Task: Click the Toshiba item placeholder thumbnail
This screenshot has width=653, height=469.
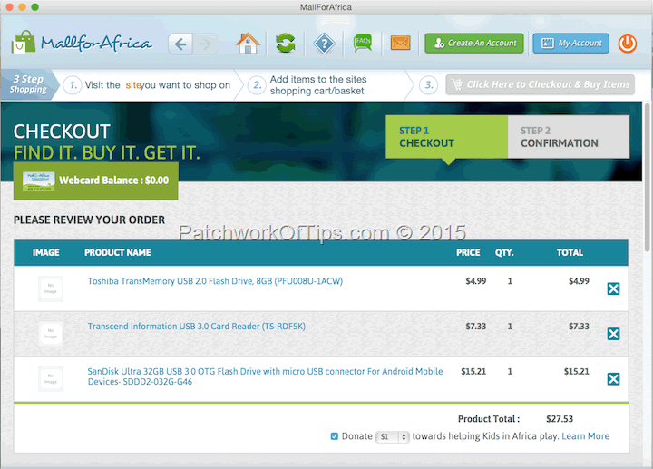Action: tap(51, 288)
